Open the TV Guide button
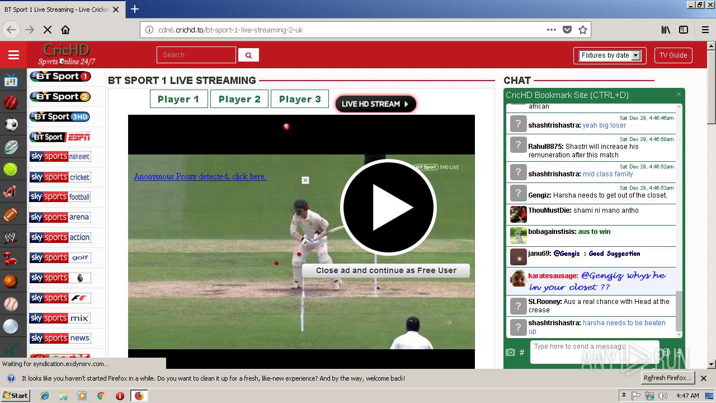Screen dimensions: 716x403 tap(673, 55)
